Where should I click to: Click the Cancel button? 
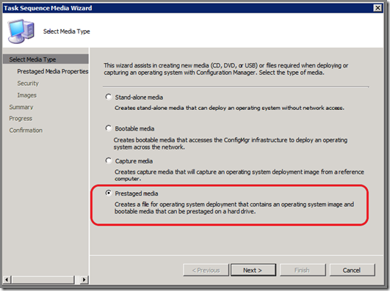click(352, 270)
